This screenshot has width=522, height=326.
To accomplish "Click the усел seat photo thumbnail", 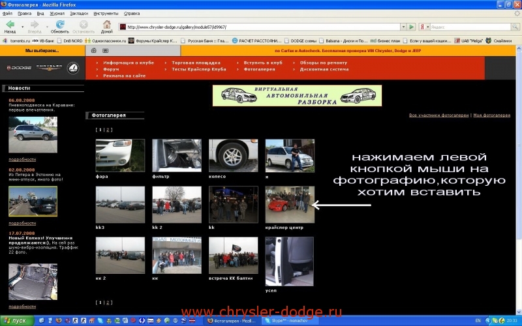I will tap(289, 261).
